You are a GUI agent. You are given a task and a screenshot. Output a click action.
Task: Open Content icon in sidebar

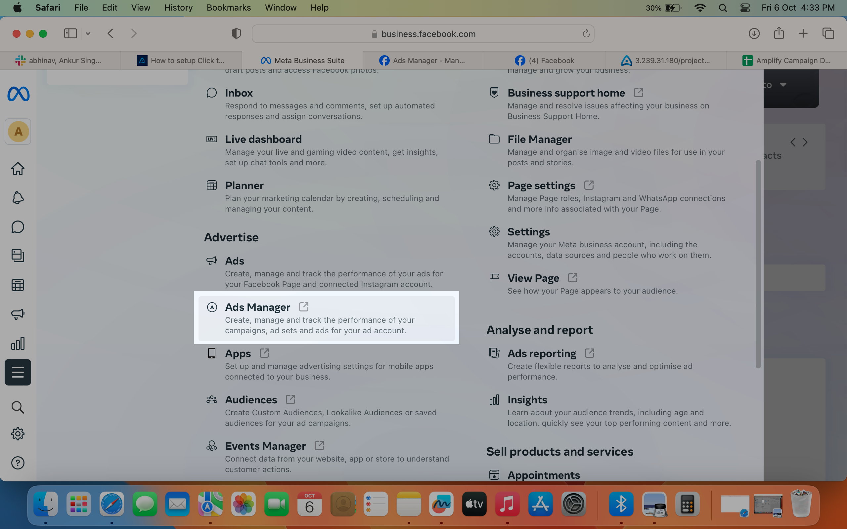[18, 256]
